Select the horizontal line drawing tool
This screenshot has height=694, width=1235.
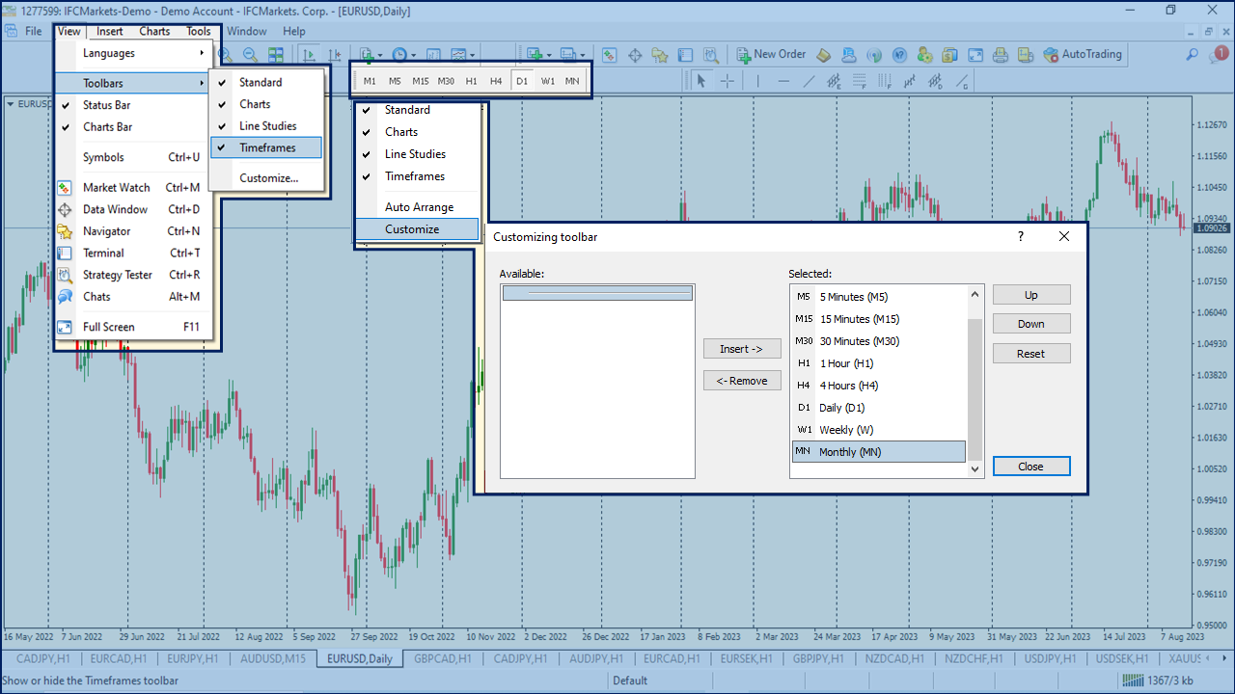point(784,81)
